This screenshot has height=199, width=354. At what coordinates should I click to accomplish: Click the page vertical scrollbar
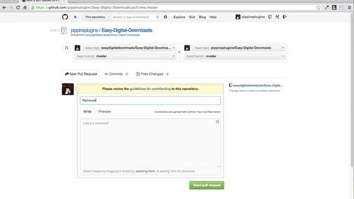(352, 90)
